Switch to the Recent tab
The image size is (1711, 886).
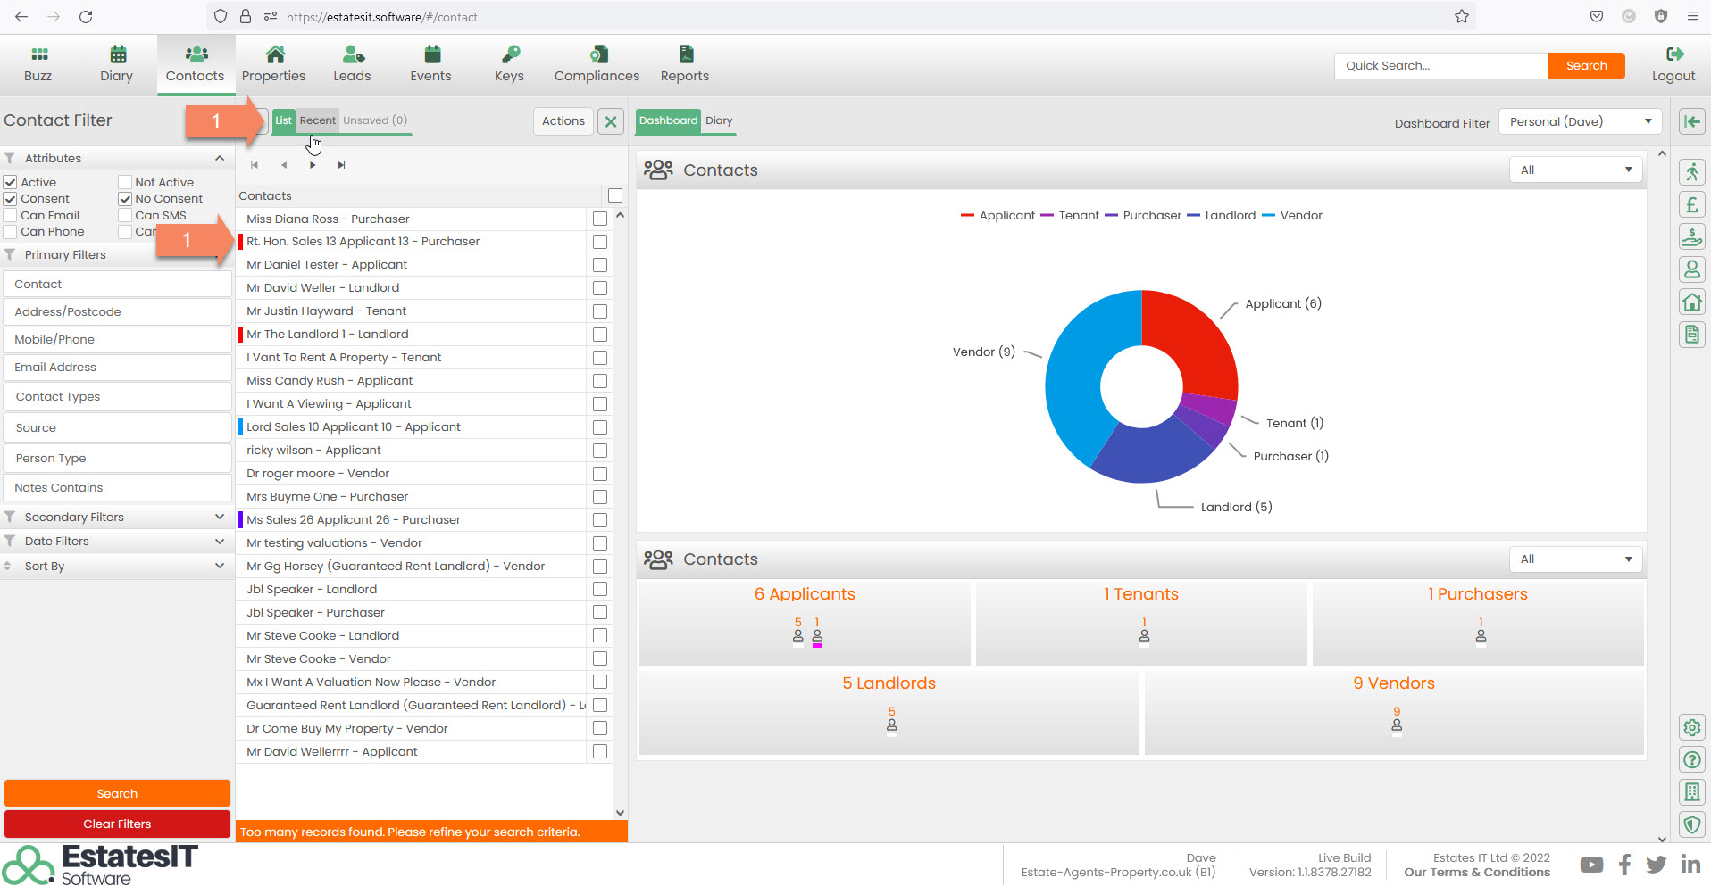click(317, 120)
